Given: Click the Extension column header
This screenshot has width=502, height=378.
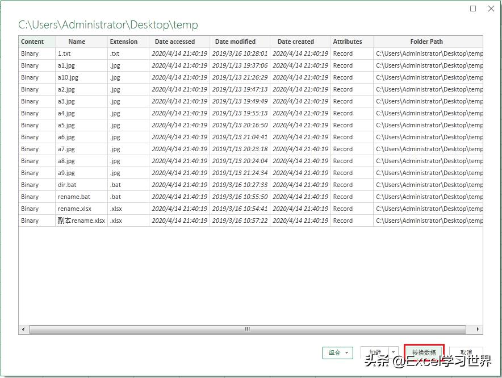Looking at the screenshot, I should [x=124, y=41].
